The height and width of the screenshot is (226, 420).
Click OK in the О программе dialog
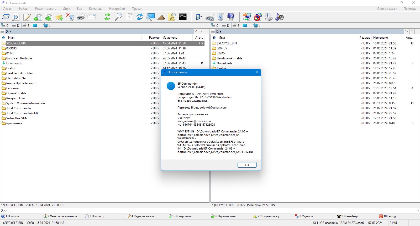point(247,165)
